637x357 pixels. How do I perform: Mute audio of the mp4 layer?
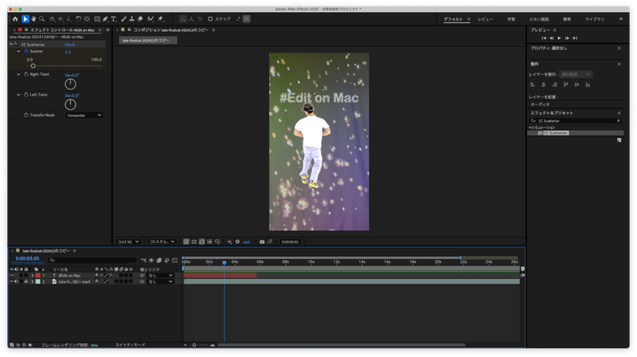16,281
